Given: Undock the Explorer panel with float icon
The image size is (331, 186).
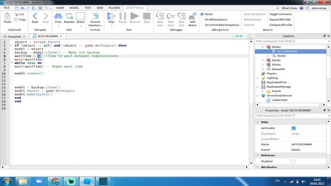Looking at the screenshot, I should (x=324, y=36).
